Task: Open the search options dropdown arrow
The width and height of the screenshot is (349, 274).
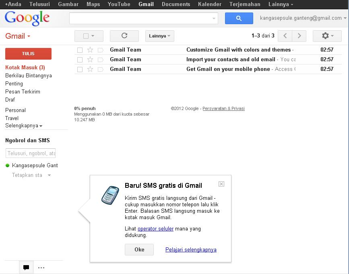Action: 214,18
